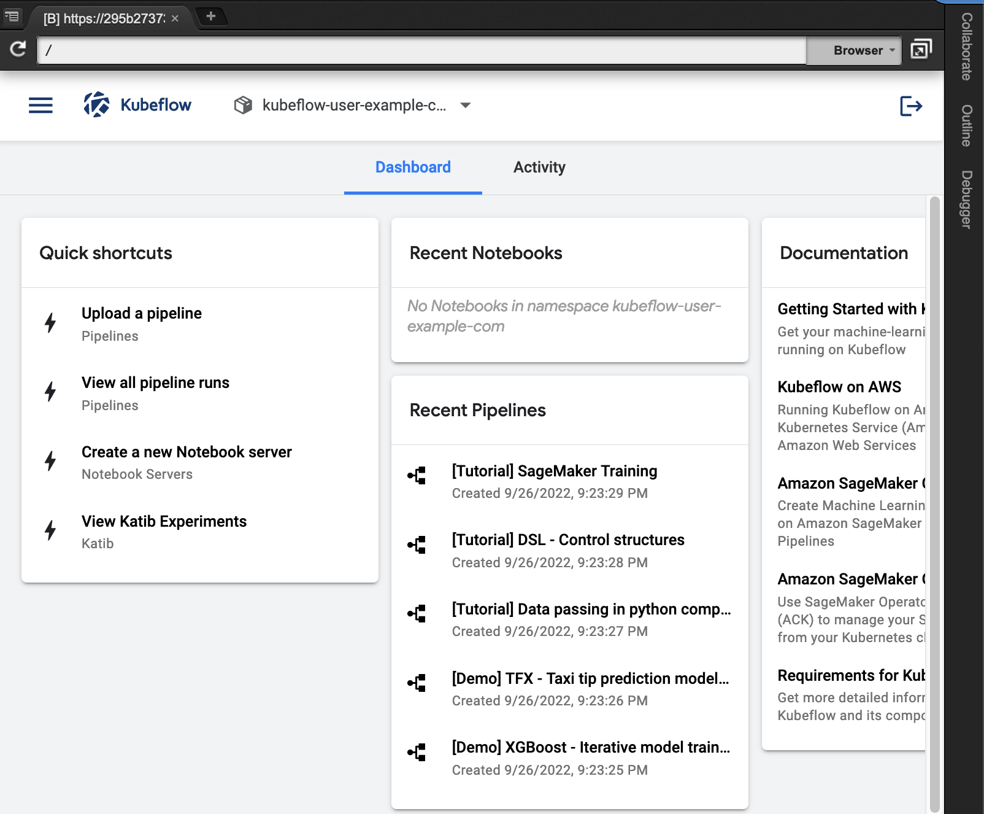The width and height of the screenshot is (984, 814).
Task: Click the Kubeflow logo icon
Action: tap(96, 105)
